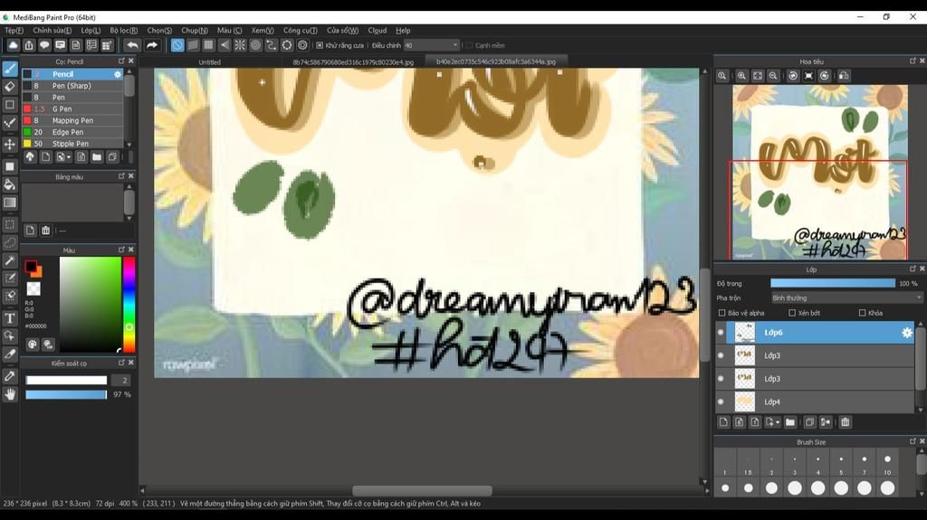
Task: Undock the Bảng màu palette panel
Action: click(121, 176)
